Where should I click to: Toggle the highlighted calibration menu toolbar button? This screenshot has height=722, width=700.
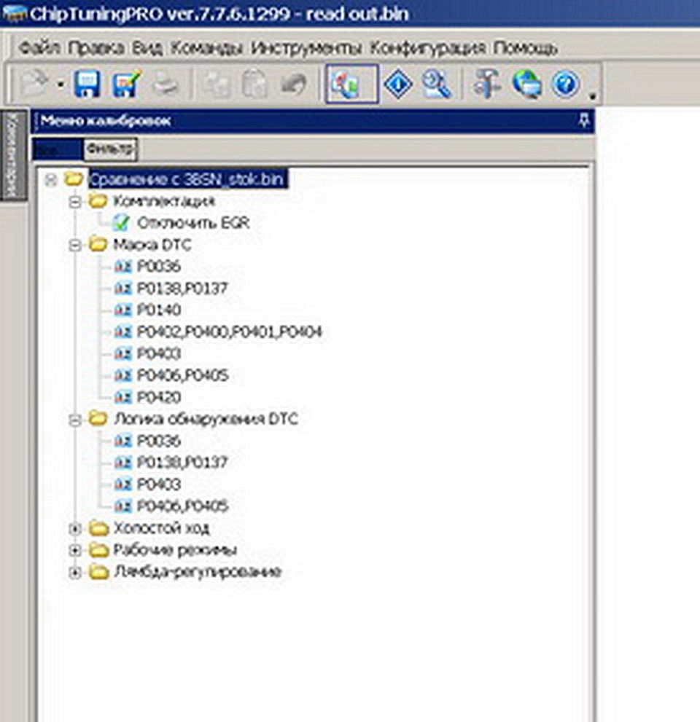click(352, 84)
